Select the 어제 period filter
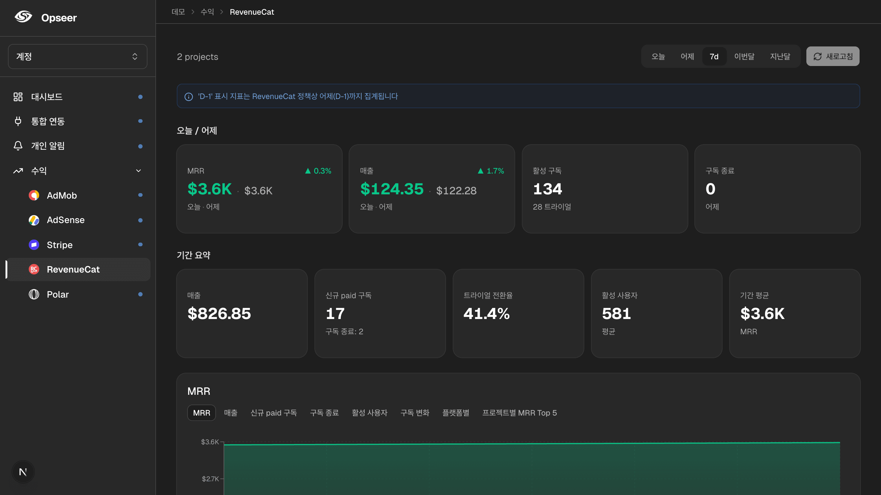The image size is (881, 495). [687, 56]
